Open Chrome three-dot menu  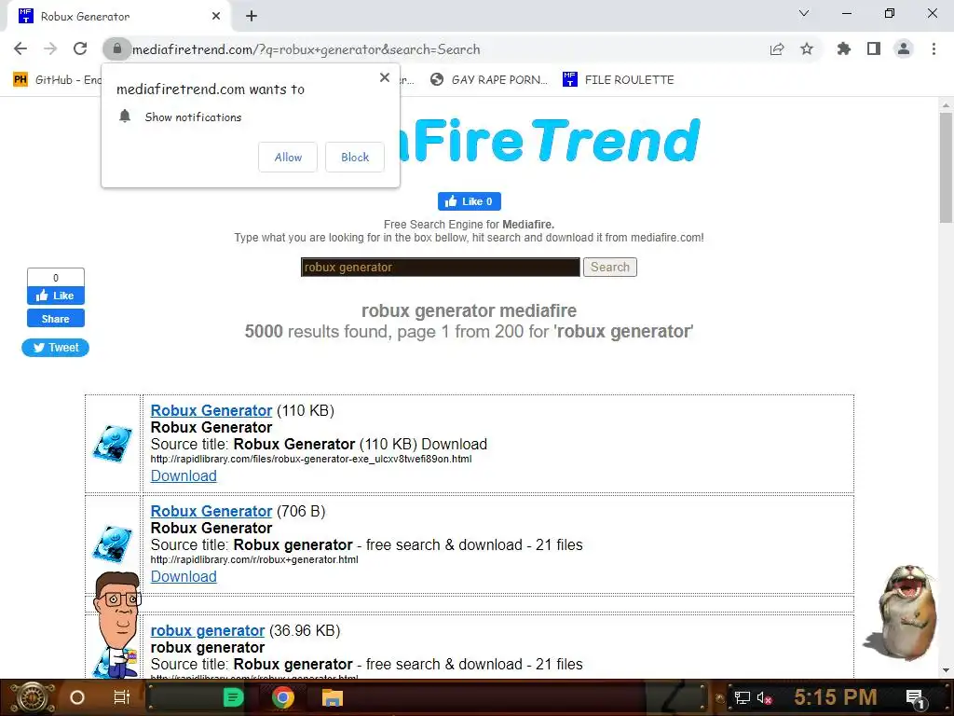[934, 48]
